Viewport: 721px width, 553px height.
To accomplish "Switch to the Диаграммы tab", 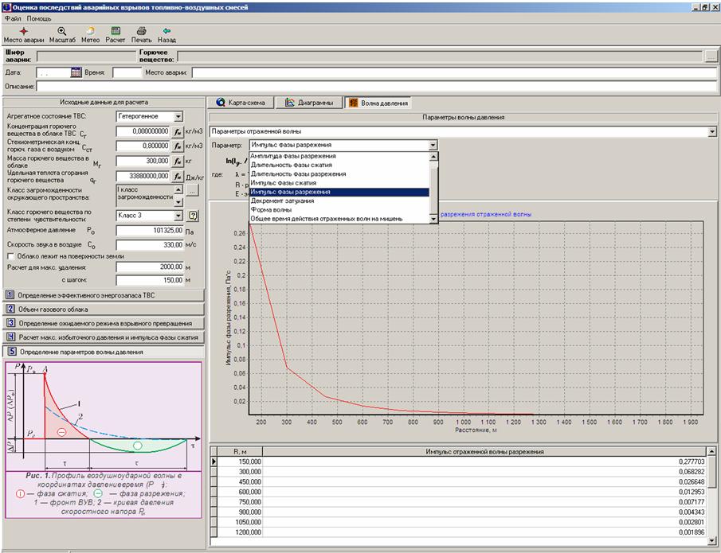I will pyautogui.click(x=311, y=103).
